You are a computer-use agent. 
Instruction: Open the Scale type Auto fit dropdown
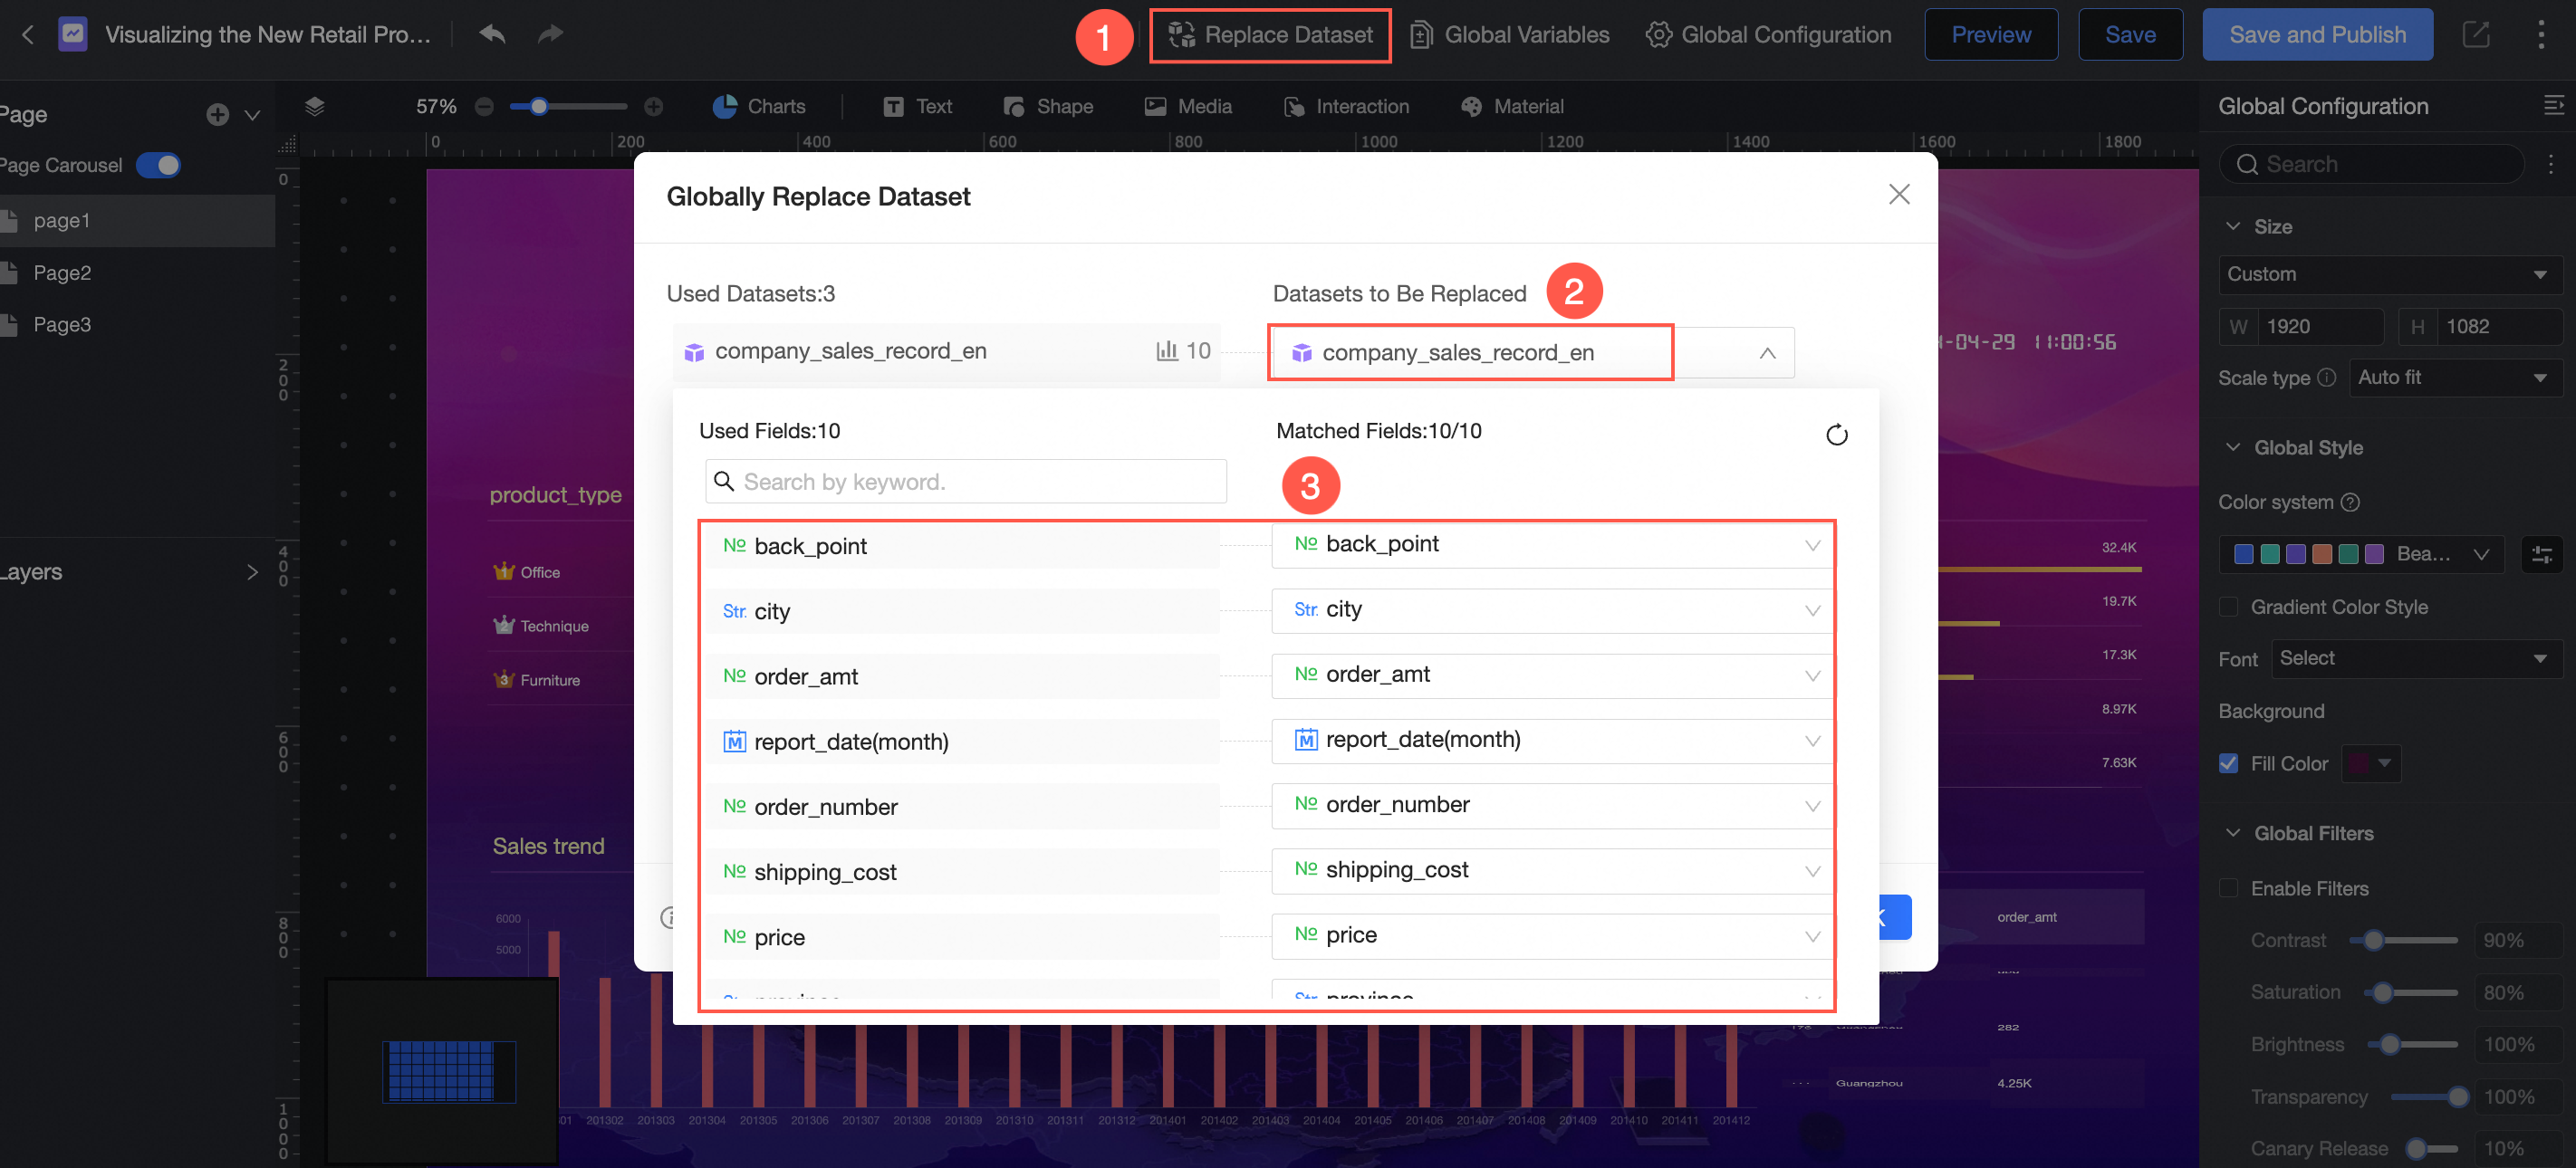pyautogui.click(x=2454, y=378)
